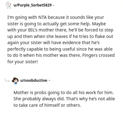Click the dot separator after noobductive

[x=50, y=81]
